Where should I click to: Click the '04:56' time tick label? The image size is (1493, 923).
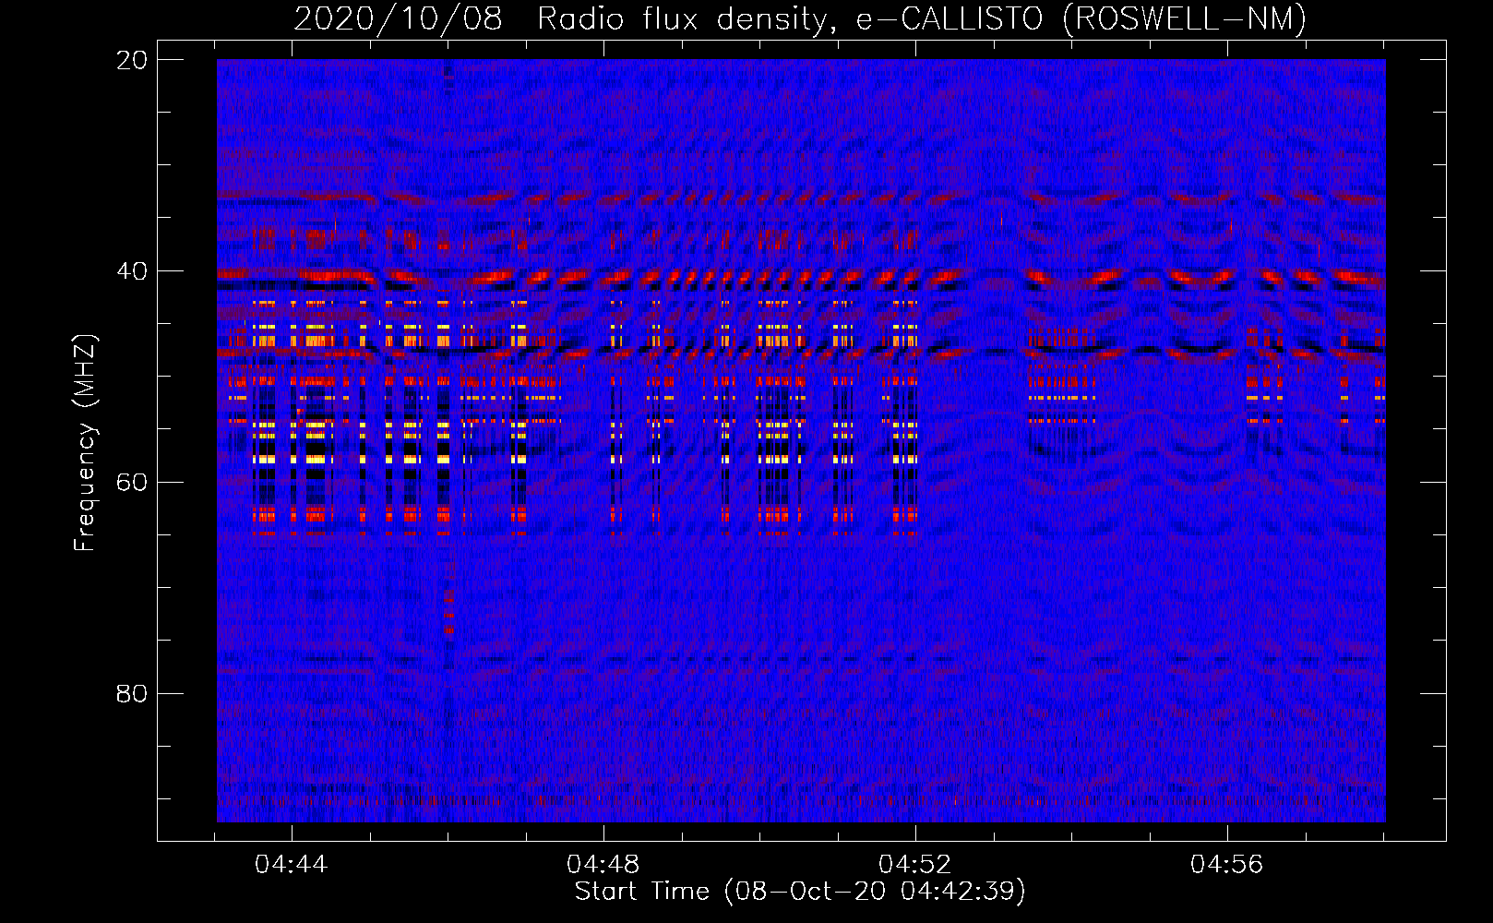coord(1227,865)
